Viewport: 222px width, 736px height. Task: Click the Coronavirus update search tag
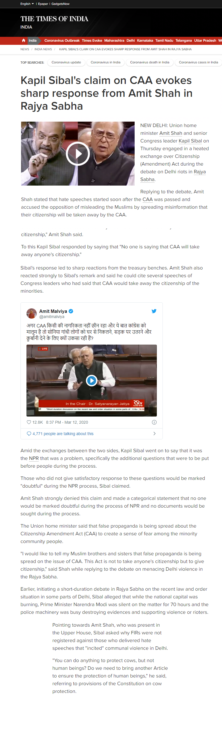tap(66, 62)
